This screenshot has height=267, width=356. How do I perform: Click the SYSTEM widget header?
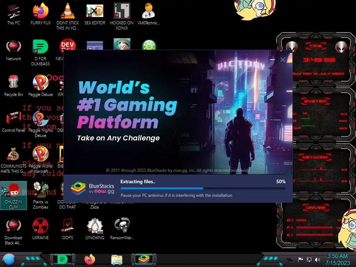(316, 101)
